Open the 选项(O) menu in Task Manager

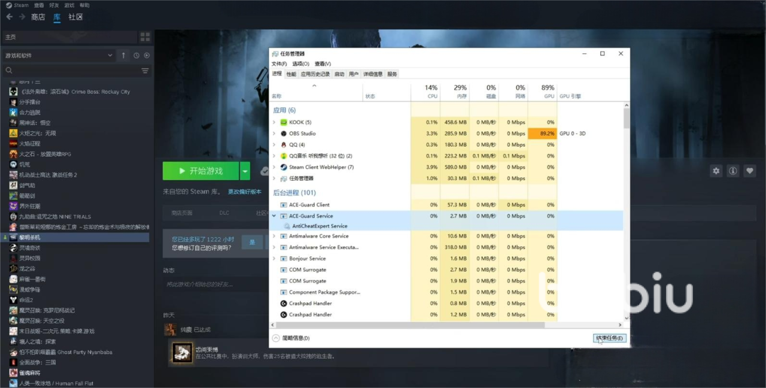(x=300, y=64)
